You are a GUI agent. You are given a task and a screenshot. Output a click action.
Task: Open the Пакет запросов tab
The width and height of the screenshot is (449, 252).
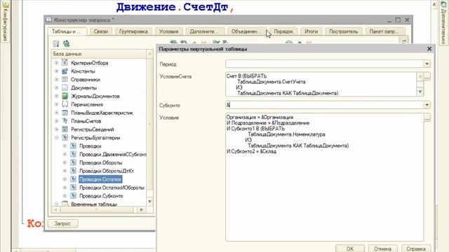[x=384, y=31]
